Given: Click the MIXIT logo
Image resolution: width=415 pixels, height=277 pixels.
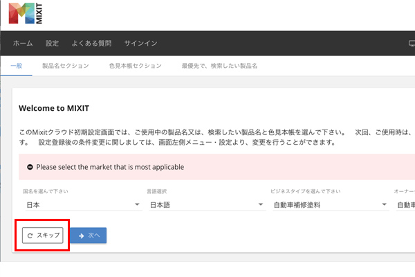Looking at the screenshot, I should click(x=26, y=13).
